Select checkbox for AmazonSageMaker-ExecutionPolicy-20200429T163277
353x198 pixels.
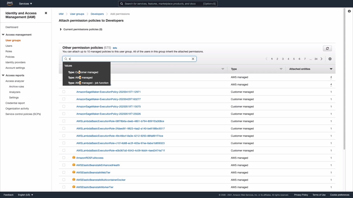coord(64,99)
